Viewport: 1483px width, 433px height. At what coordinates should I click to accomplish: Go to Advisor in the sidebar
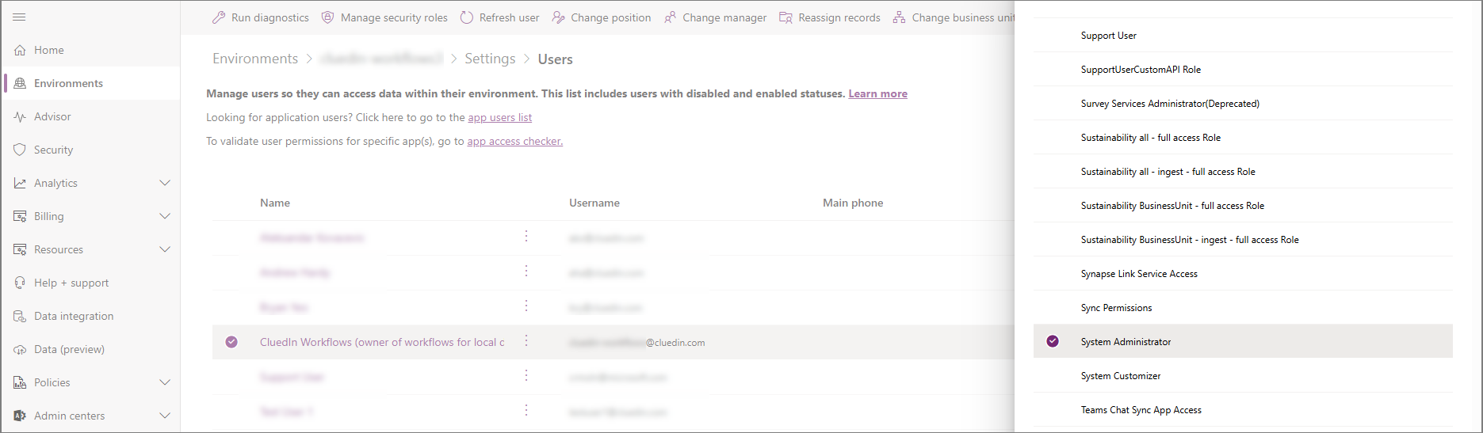[x=90, y=116]
